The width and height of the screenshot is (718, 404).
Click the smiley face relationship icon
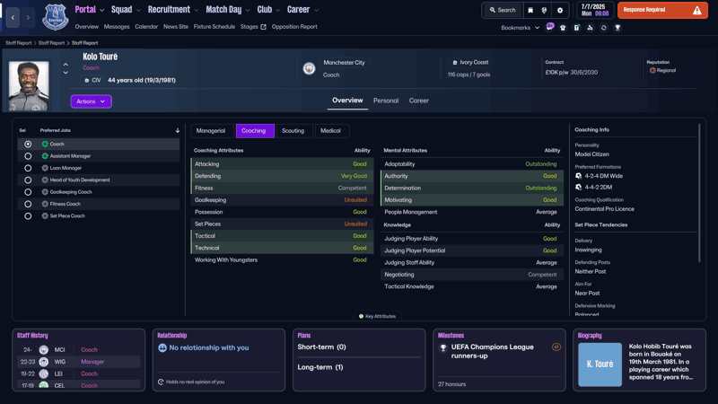tap(162, 347)
